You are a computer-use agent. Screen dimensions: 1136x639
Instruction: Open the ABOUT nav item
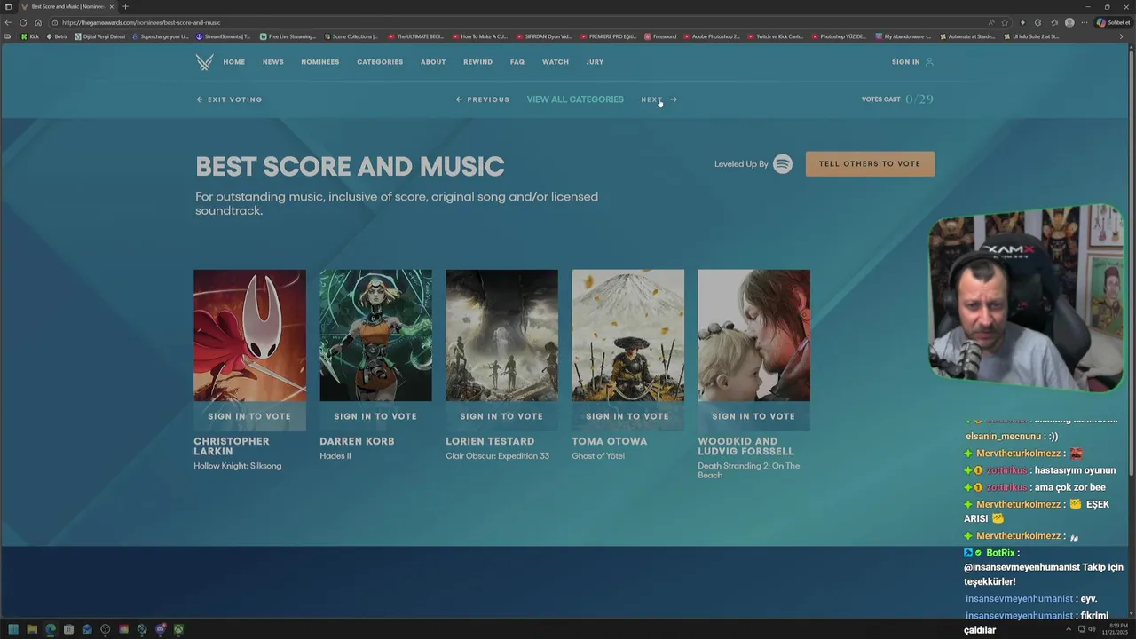point(433,62)
